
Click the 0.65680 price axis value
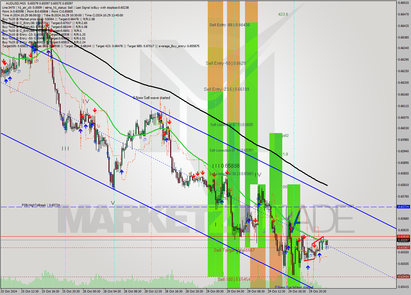pyautogui.click(x=403, y=219)
